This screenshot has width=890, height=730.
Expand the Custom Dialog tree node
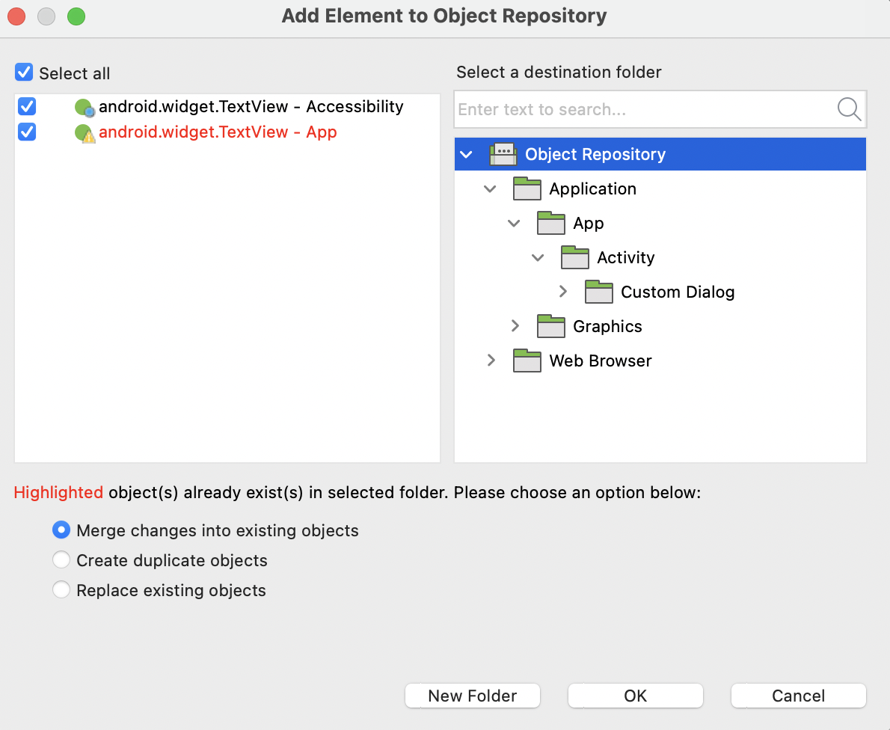point(563,292)
